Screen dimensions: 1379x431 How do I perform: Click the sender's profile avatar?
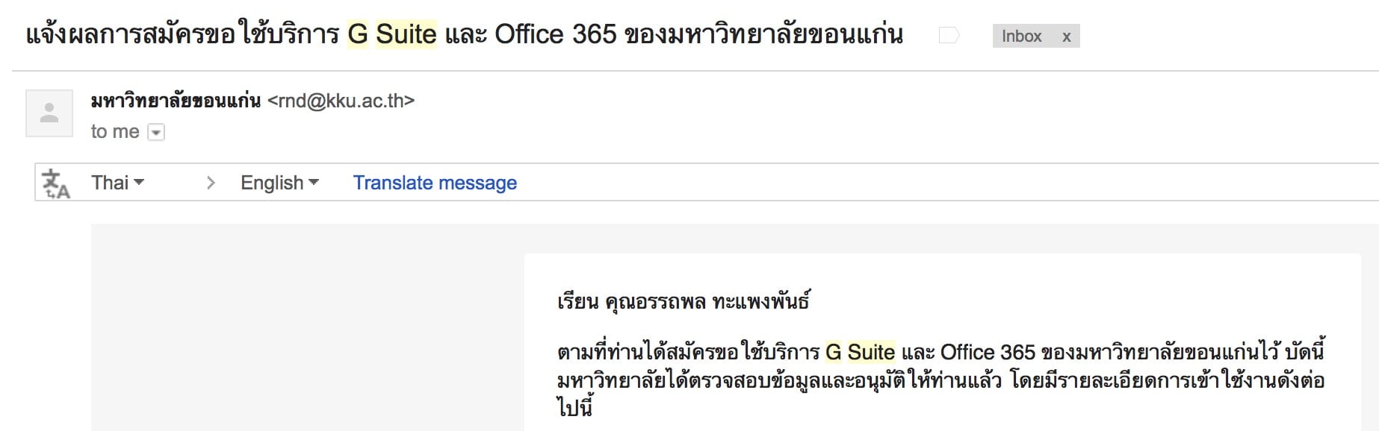coord(49,113)
